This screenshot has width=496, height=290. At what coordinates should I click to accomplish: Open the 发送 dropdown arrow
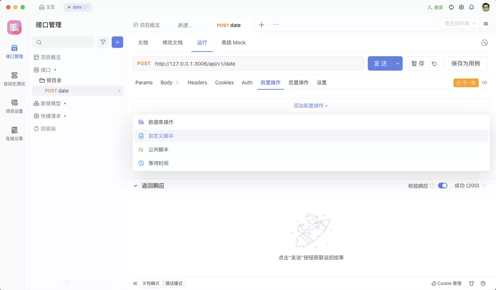[398, 64]
